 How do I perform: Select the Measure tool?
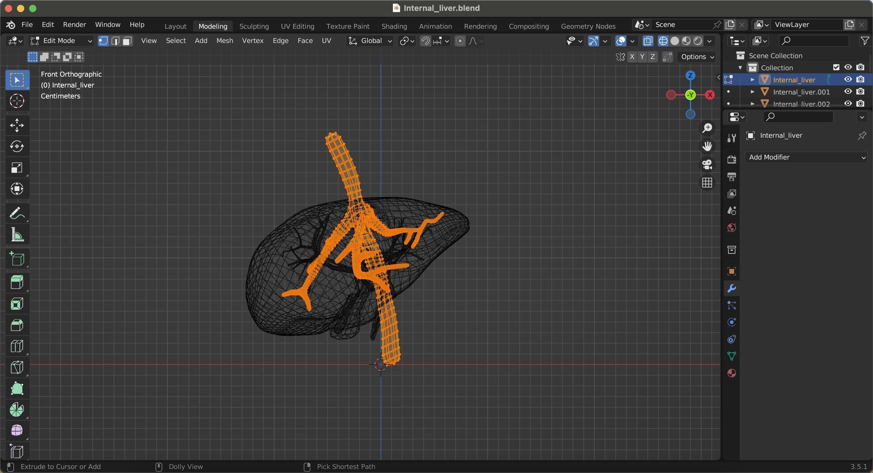click(x=17, y=234)
